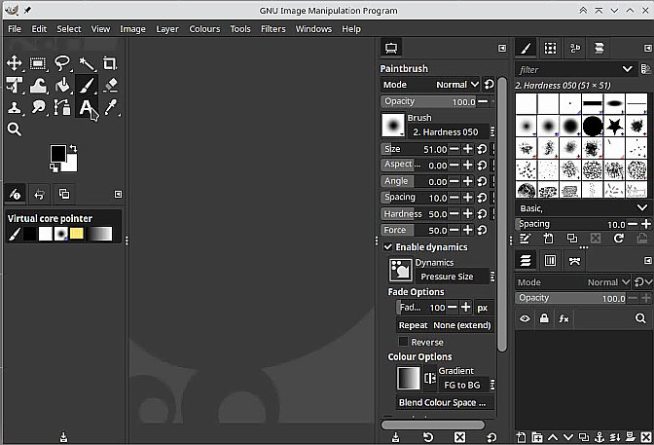Select the Move tool

point(15,63)
